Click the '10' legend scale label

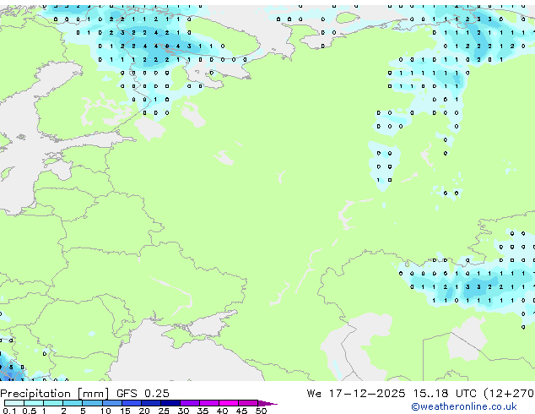[105, 411]
